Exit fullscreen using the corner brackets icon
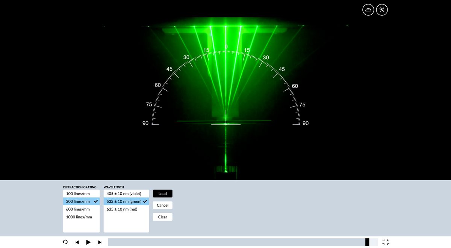The image size is (451, 248). click(386, 242)
